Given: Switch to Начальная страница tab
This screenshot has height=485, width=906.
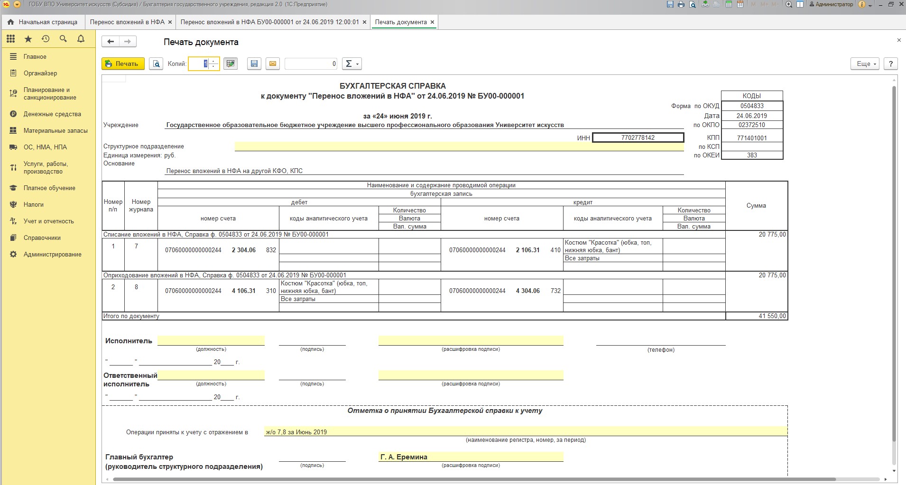Looking at the screenshot, I should (x=43, y=22).
